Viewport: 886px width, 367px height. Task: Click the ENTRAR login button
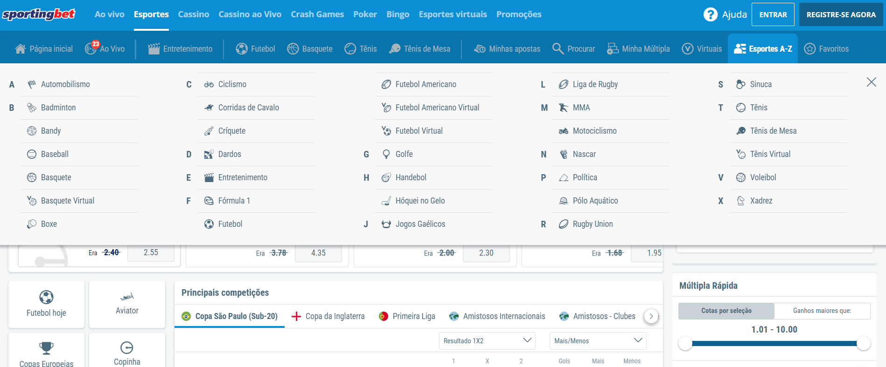click(773, 14)
